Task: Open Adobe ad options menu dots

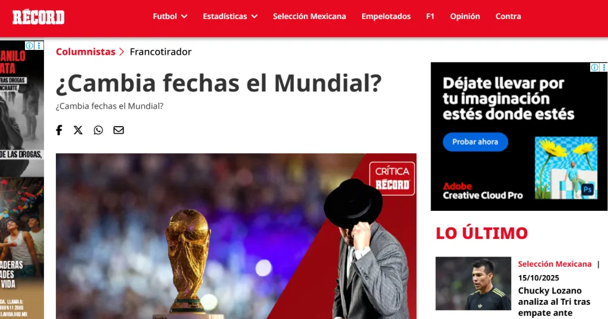Action: [x=604, y=68]
